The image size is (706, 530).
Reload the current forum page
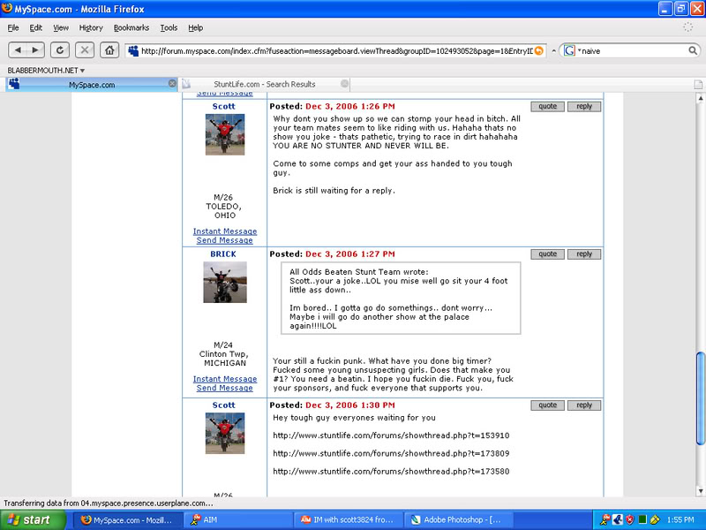[59, 49]
